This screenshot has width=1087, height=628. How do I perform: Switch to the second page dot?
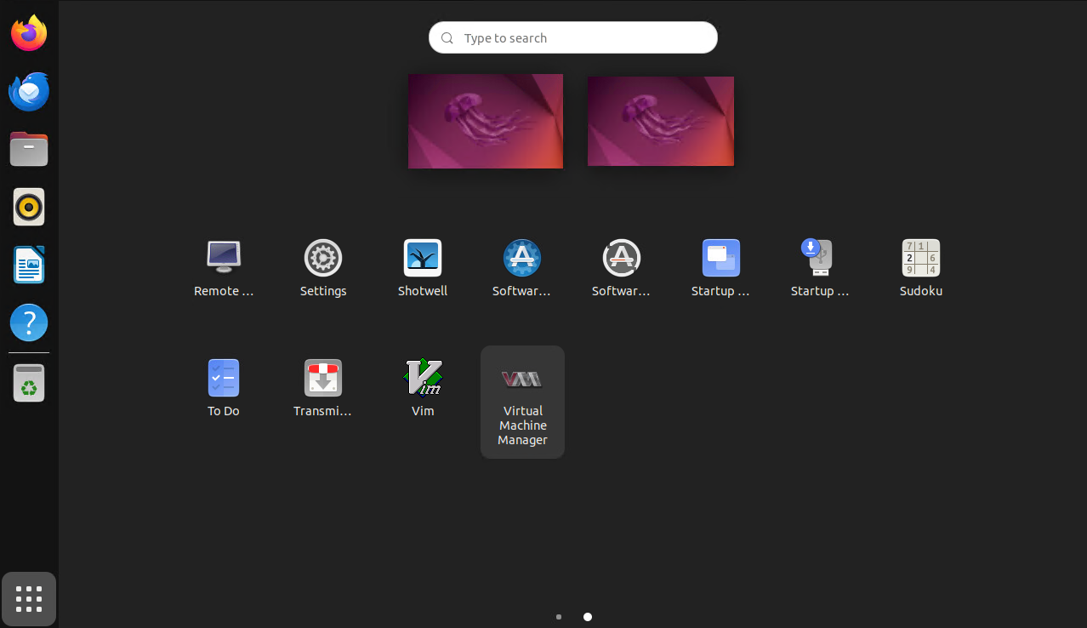tap(587, 616)
